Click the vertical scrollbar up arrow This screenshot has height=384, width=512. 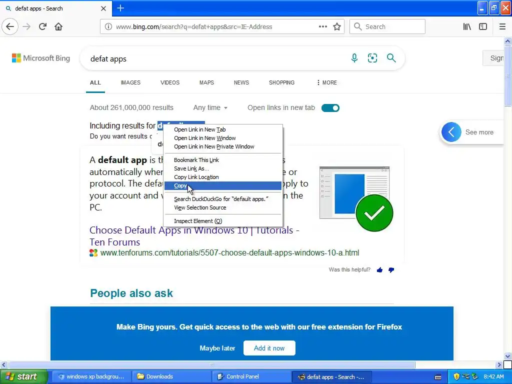507,41
